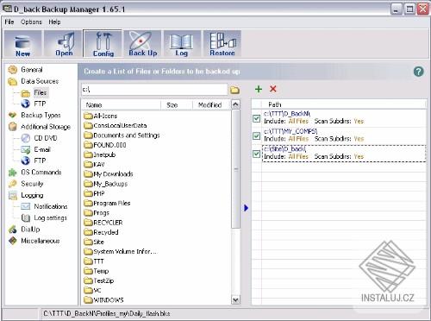
Task: Select FTP under Additional Storage
Action: point(40,160)
